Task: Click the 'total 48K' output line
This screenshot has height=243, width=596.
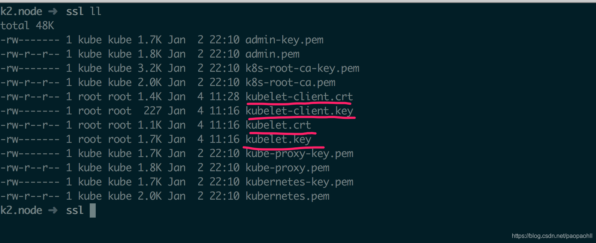Action: 27,25
